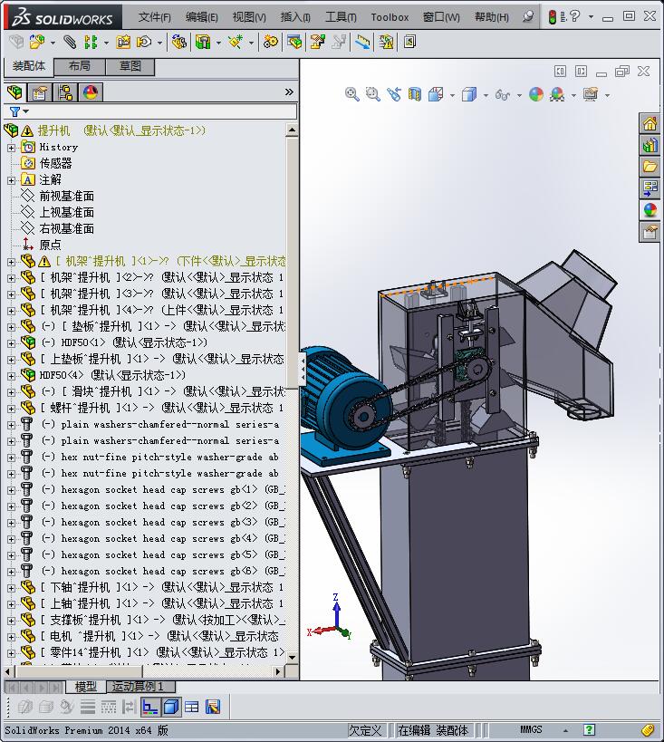Expand the 下轴^提升机 component node
Viewport: 664px width, 742px height.
(x=12, y=588)
